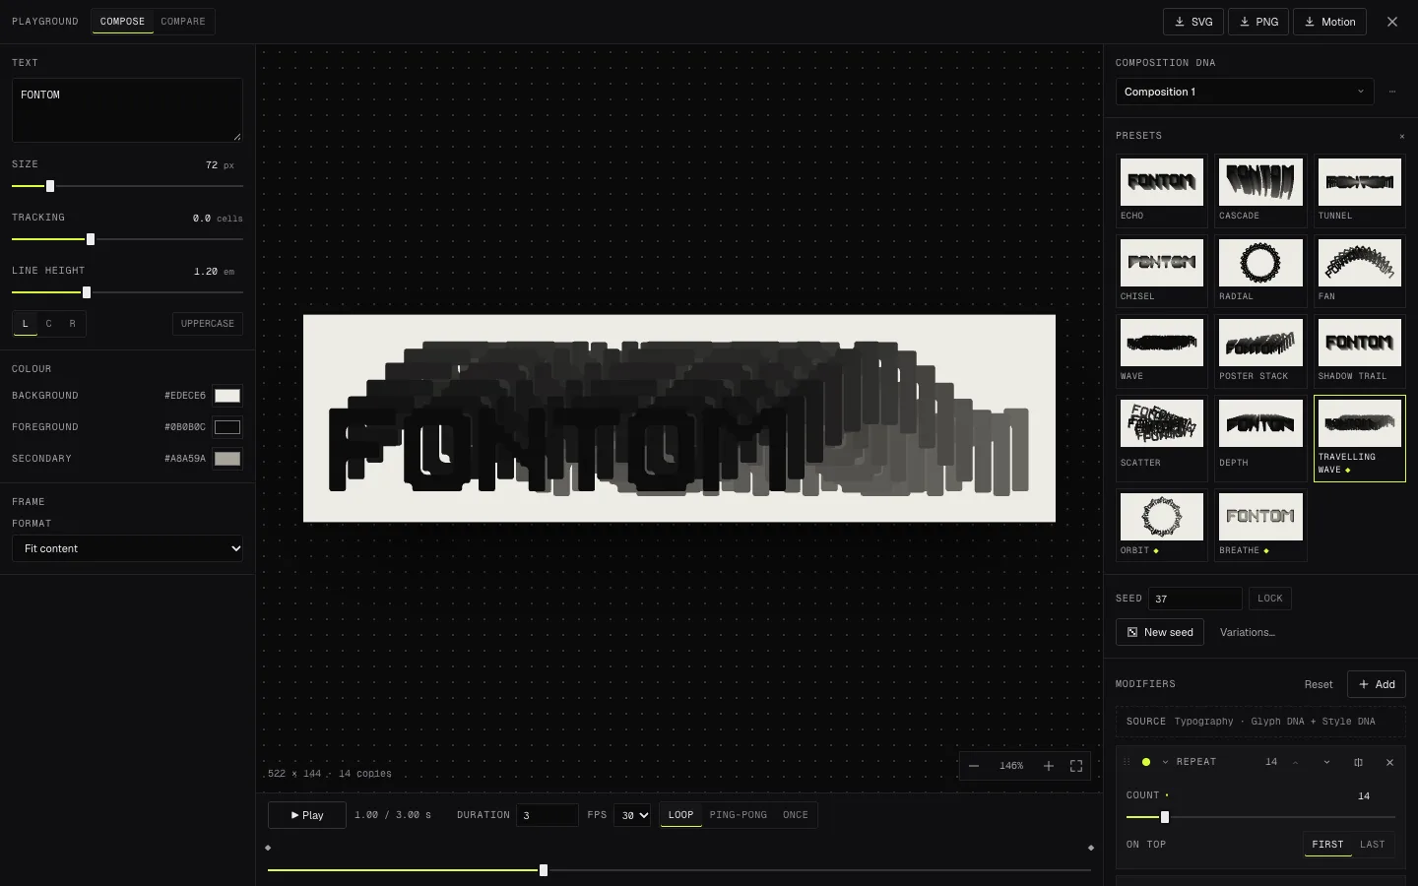Screen dimensions: 1418x886
Task: Open the FPS 30 dropdown
Action: tap(632, 815)
